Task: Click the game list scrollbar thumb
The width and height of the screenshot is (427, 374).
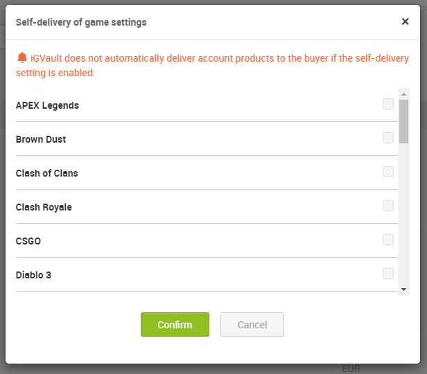Action: tap(403, 121)
